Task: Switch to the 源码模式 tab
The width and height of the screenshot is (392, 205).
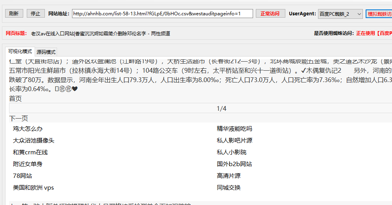Action: pos(46,52)
